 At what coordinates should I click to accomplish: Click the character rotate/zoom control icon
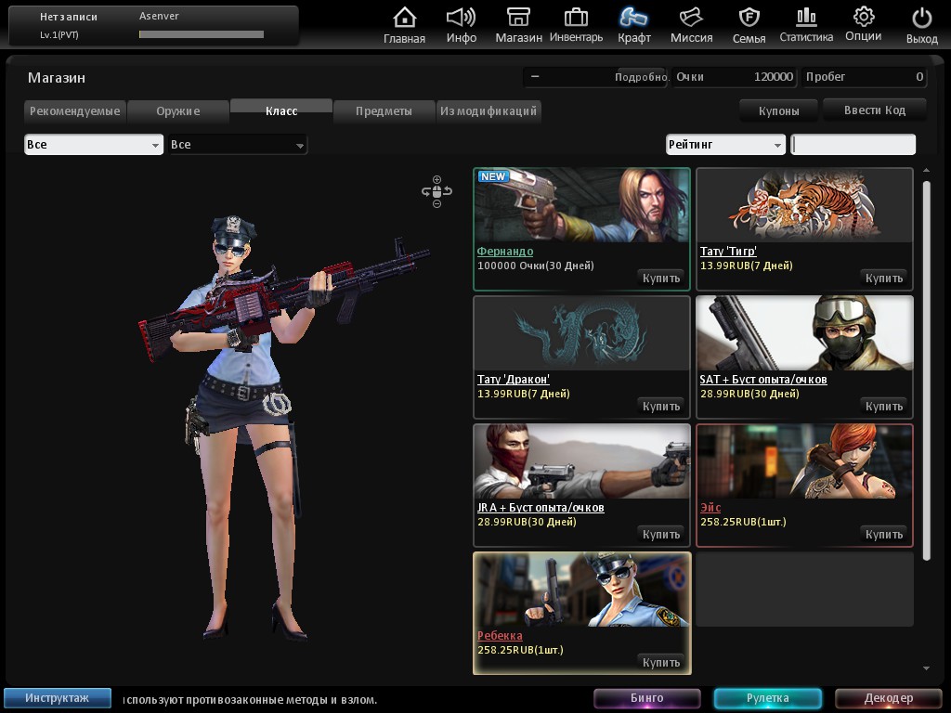click(x=436, y=191)
